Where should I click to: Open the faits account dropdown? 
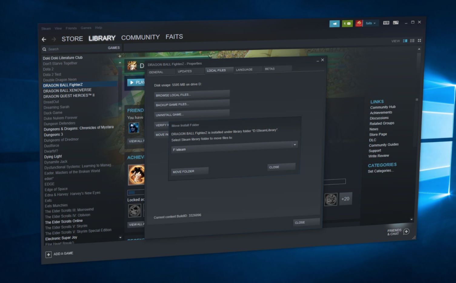coord(370,23)
